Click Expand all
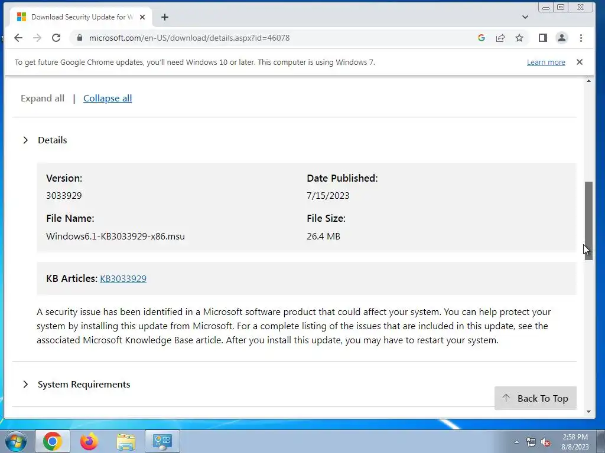Image resolution: width=605 pixels, height=453 pixels. (x=43, y=99)
